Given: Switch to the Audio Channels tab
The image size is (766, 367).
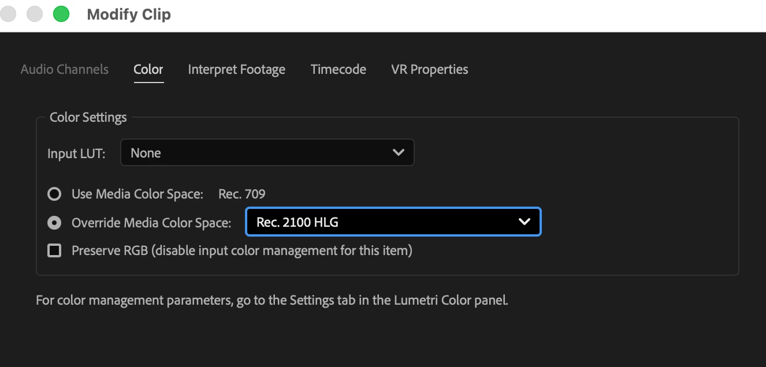Looking at the screenshot, I should (65, 69).
